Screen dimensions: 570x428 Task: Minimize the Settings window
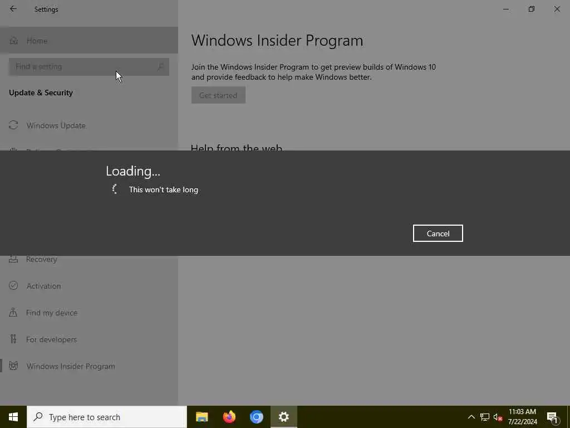[505, 9]
